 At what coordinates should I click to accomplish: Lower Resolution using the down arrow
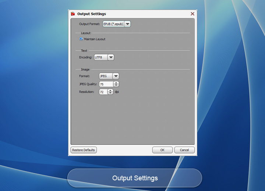point(110,93)
